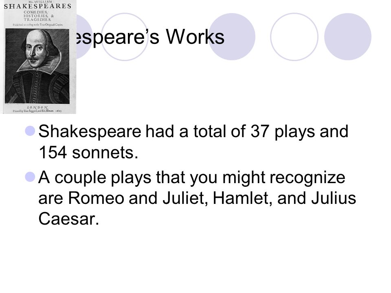Click the filled lavender circle right of 'Works'
Viewport: 391px width, 293px height.
pos(232,37)
